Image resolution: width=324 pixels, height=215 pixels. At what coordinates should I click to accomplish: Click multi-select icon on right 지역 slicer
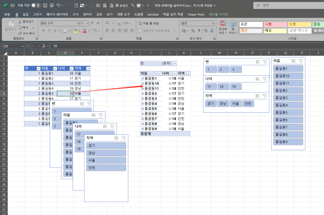[x=257, y=95]
